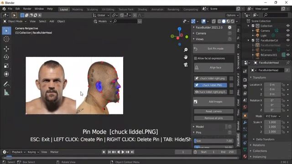The width and height of the screenshot is (292, 164).
Task: Toggle FaceBuilderCol checkbox in outliner
Action: [x=253, y=40]
